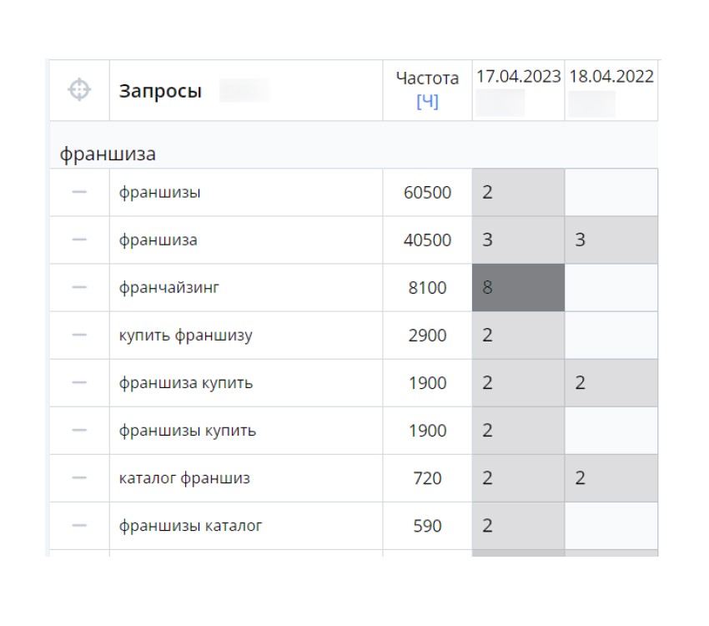Click the "Частота" column header
The width and height of the screenshot is (709, 626).
pyautogui.click(x=427, y=78)
